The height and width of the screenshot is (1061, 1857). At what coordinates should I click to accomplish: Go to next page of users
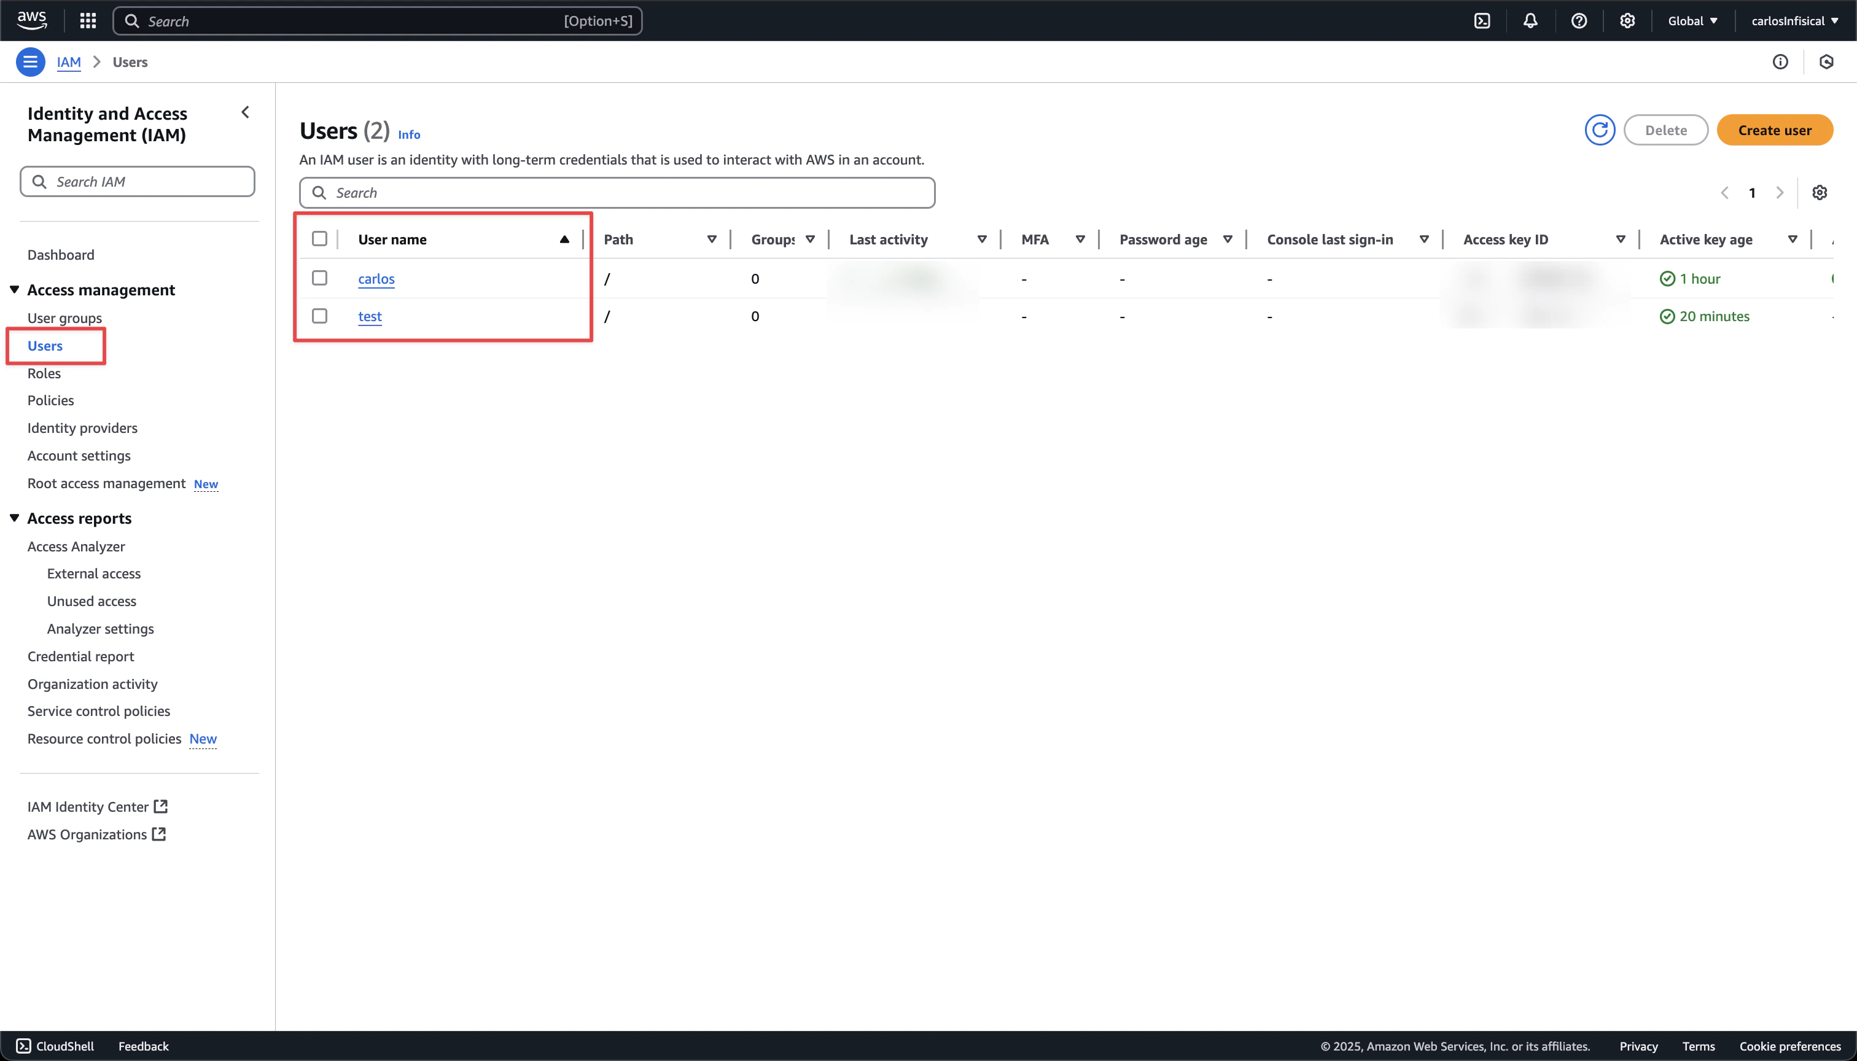click(x=1780, y=192)
